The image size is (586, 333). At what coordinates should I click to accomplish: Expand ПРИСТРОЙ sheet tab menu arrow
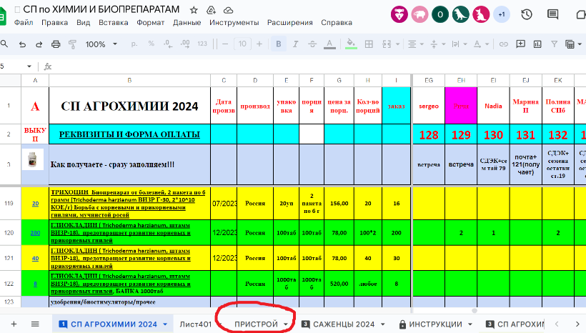click(x=286, y=324)
